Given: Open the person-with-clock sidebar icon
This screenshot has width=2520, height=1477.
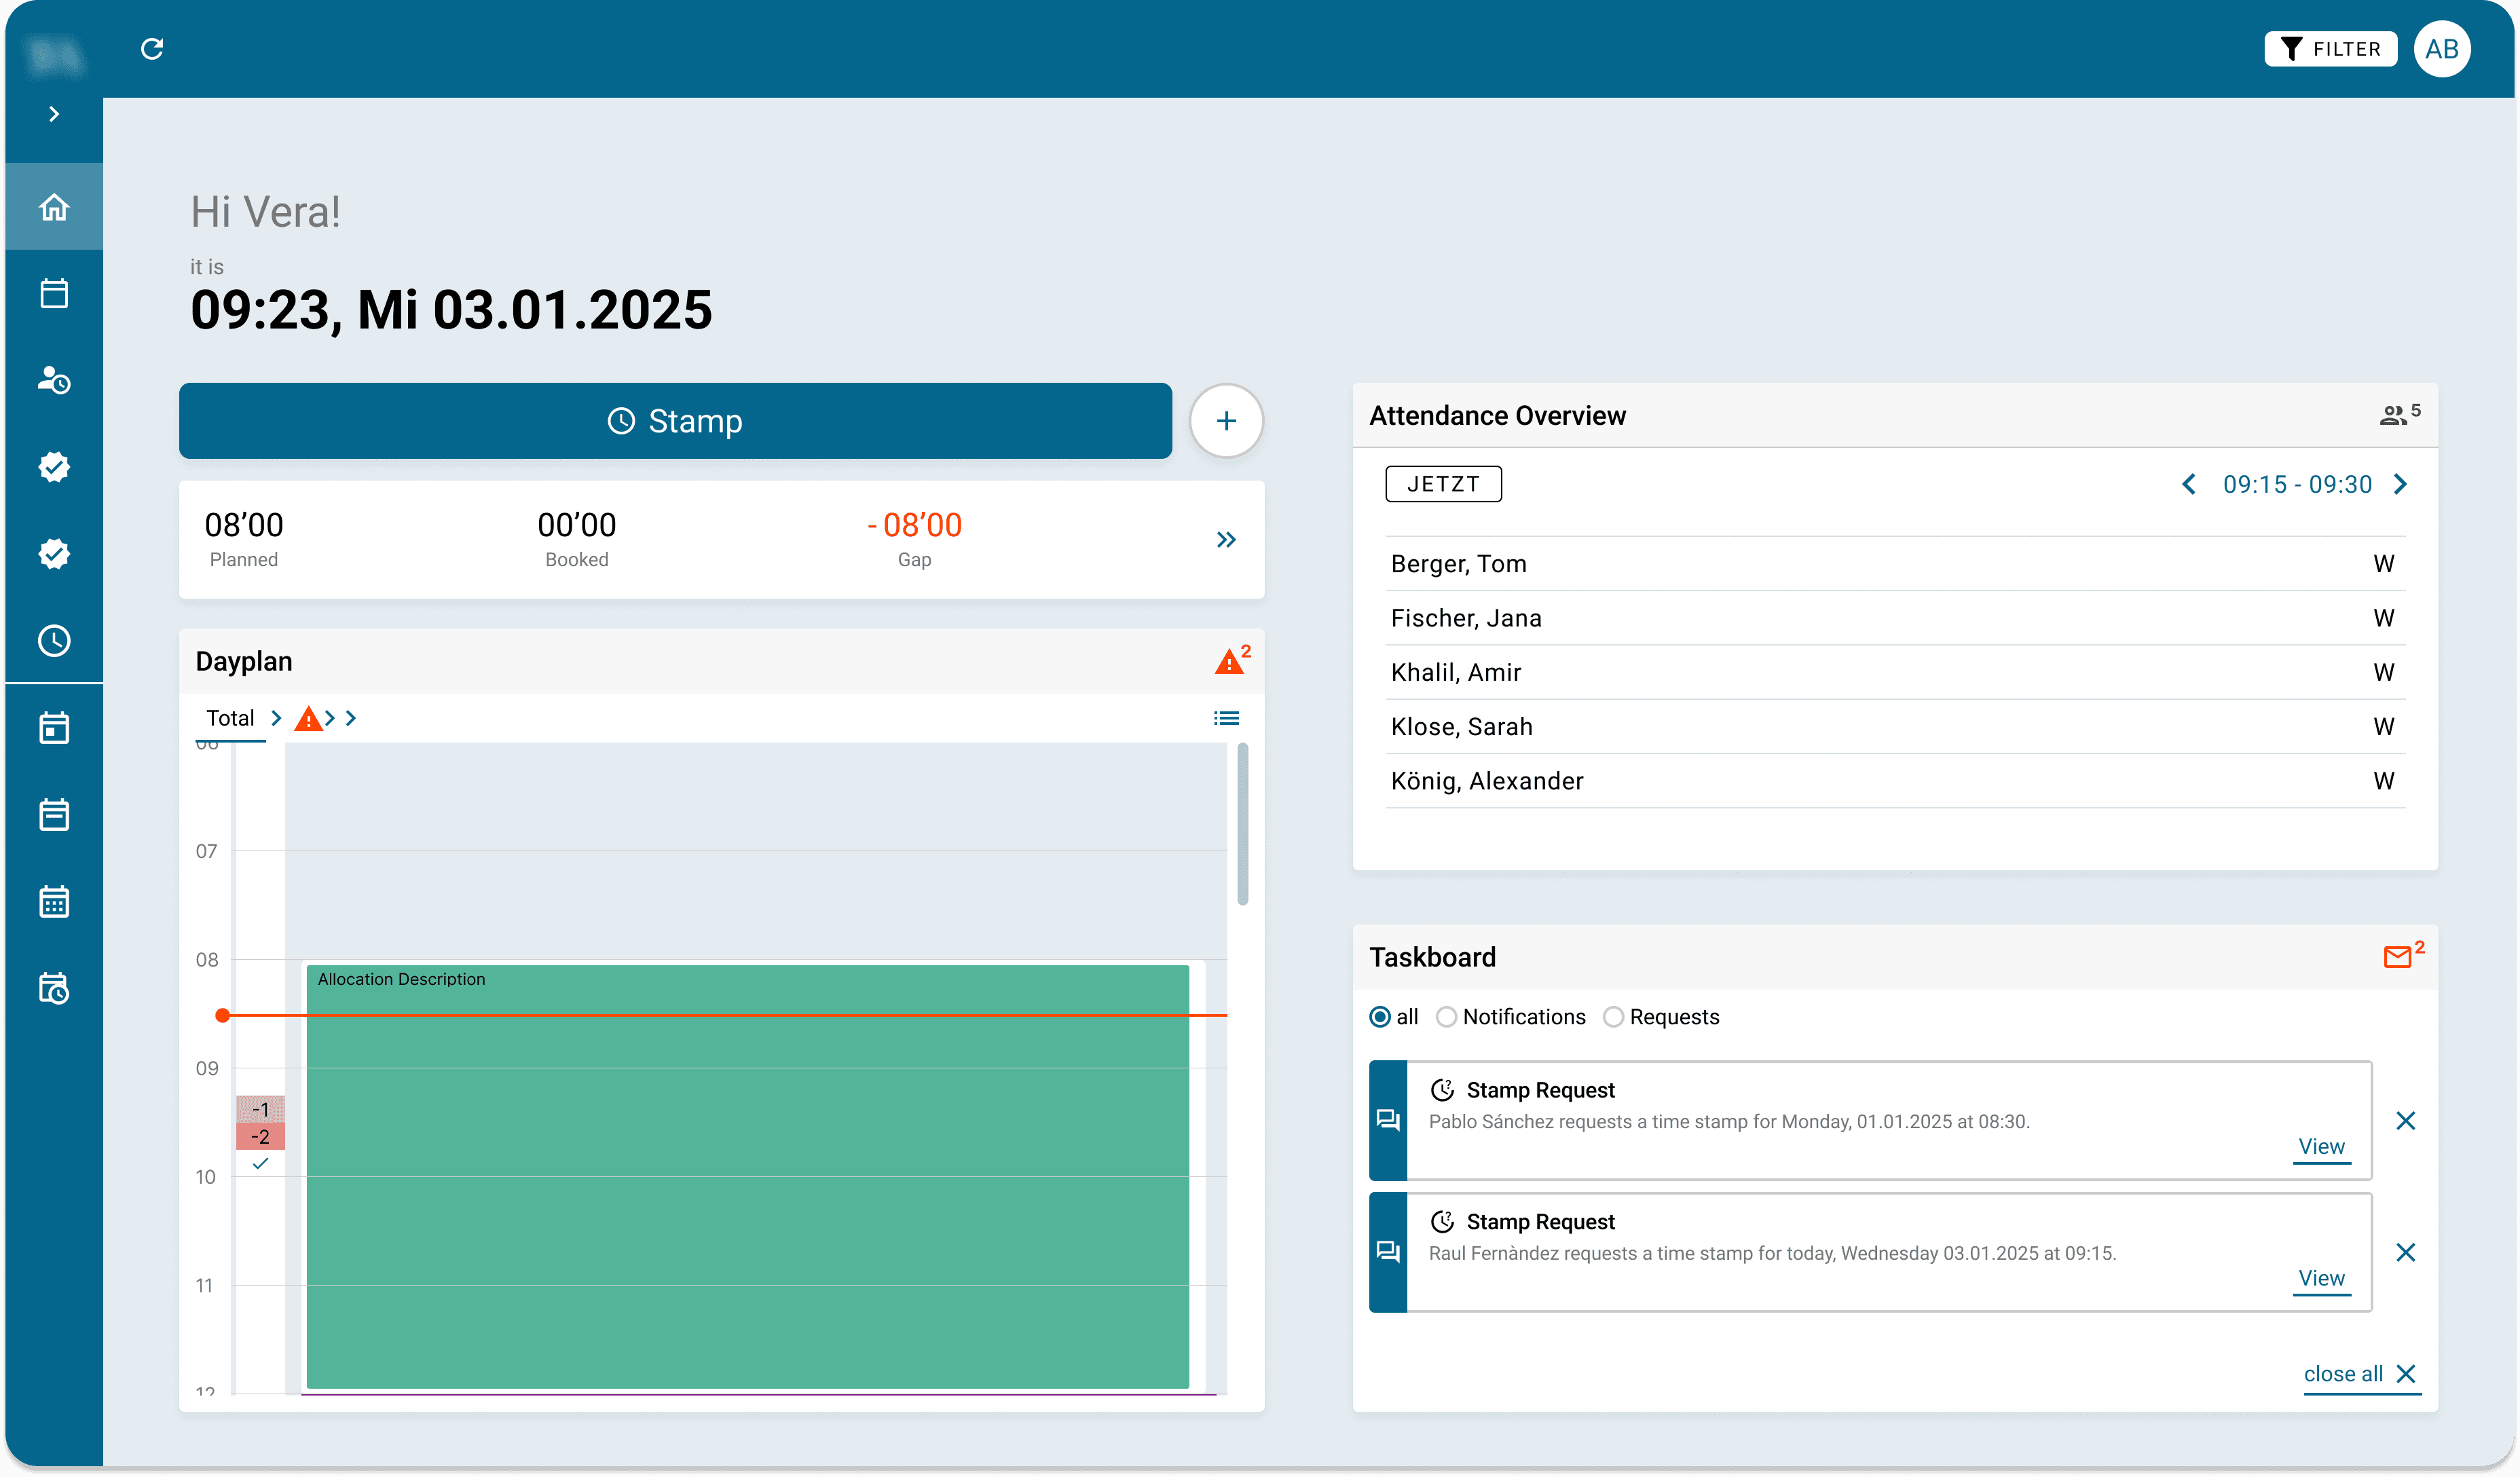Looking at the screenshot, I should click(54, 380).
